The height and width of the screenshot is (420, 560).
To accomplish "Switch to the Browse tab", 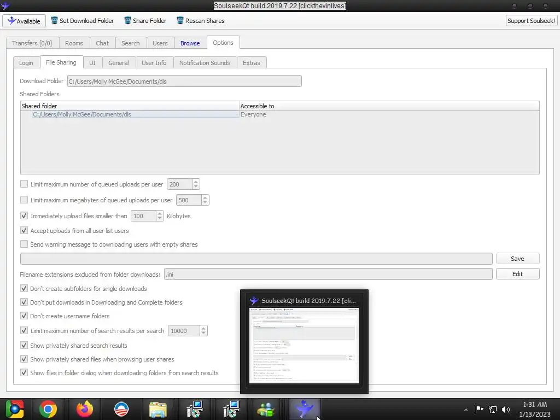I will coord(190,43).
